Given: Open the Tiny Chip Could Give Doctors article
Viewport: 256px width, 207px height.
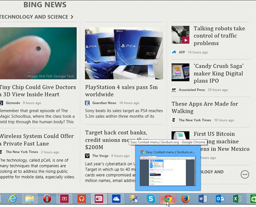Looking at the screenshot, I should (x=38, y=91).
